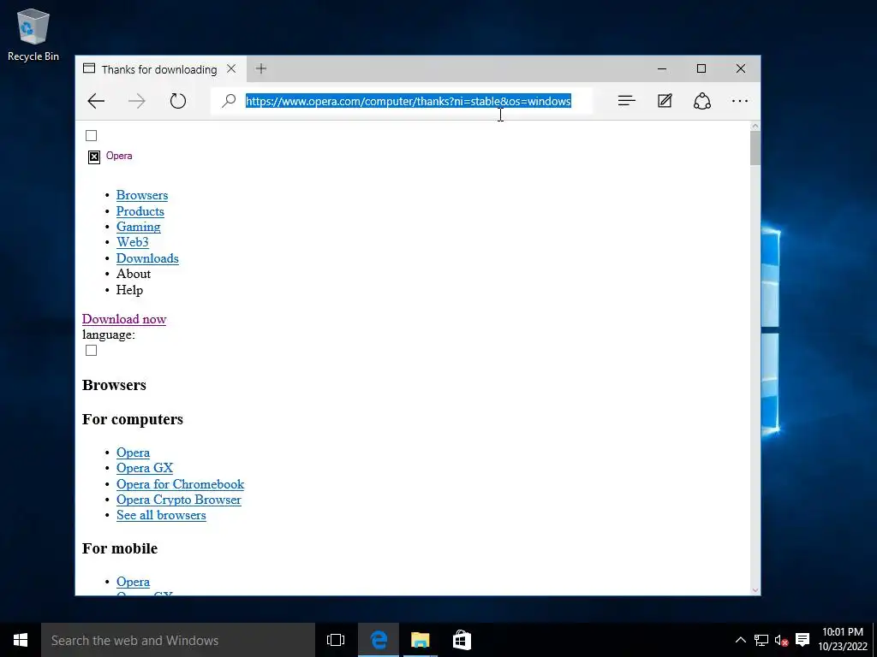This screenshot has height=657, width=877.
Task: Click the address bar URL field
Action: pos(409,101)
